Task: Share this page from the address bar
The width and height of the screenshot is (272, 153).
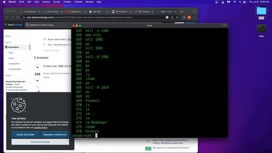Action: (172, 17)
